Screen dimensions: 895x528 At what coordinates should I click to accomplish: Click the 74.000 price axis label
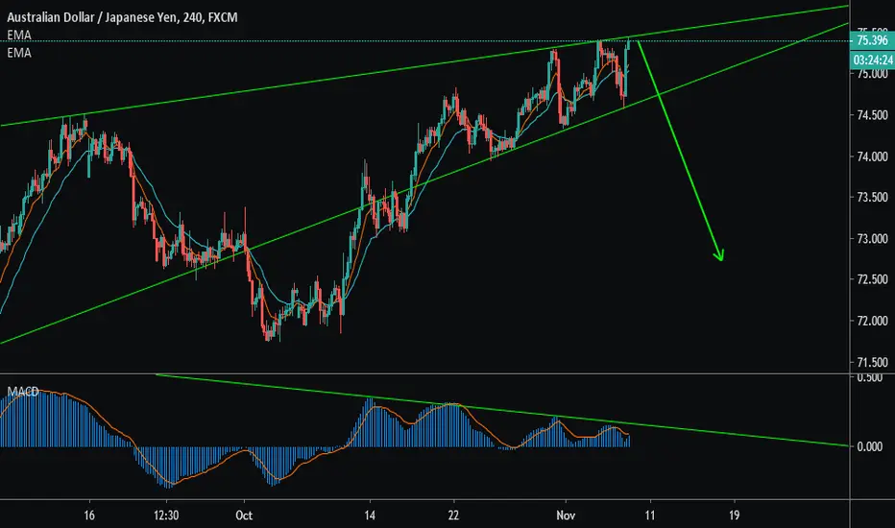point(872,156)
